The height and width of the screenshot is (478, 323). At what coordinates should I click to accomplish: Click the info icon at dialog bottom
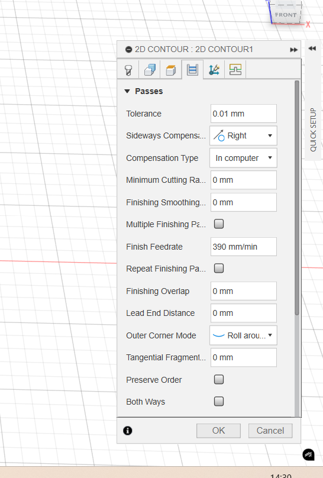(x=128, y=431)
